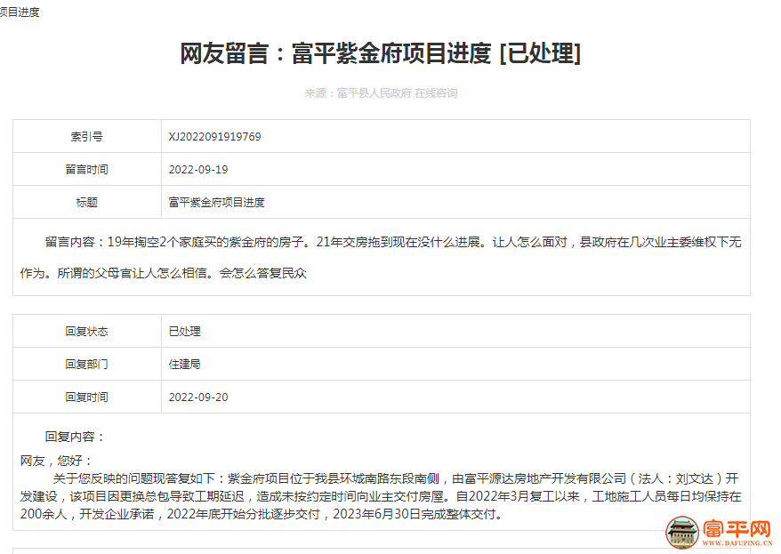Image resolution: width=781 pixels, height=554 pixels.
Task: Click the page heading 网友留言：富平紫金府项目进度
Action: 380,53
